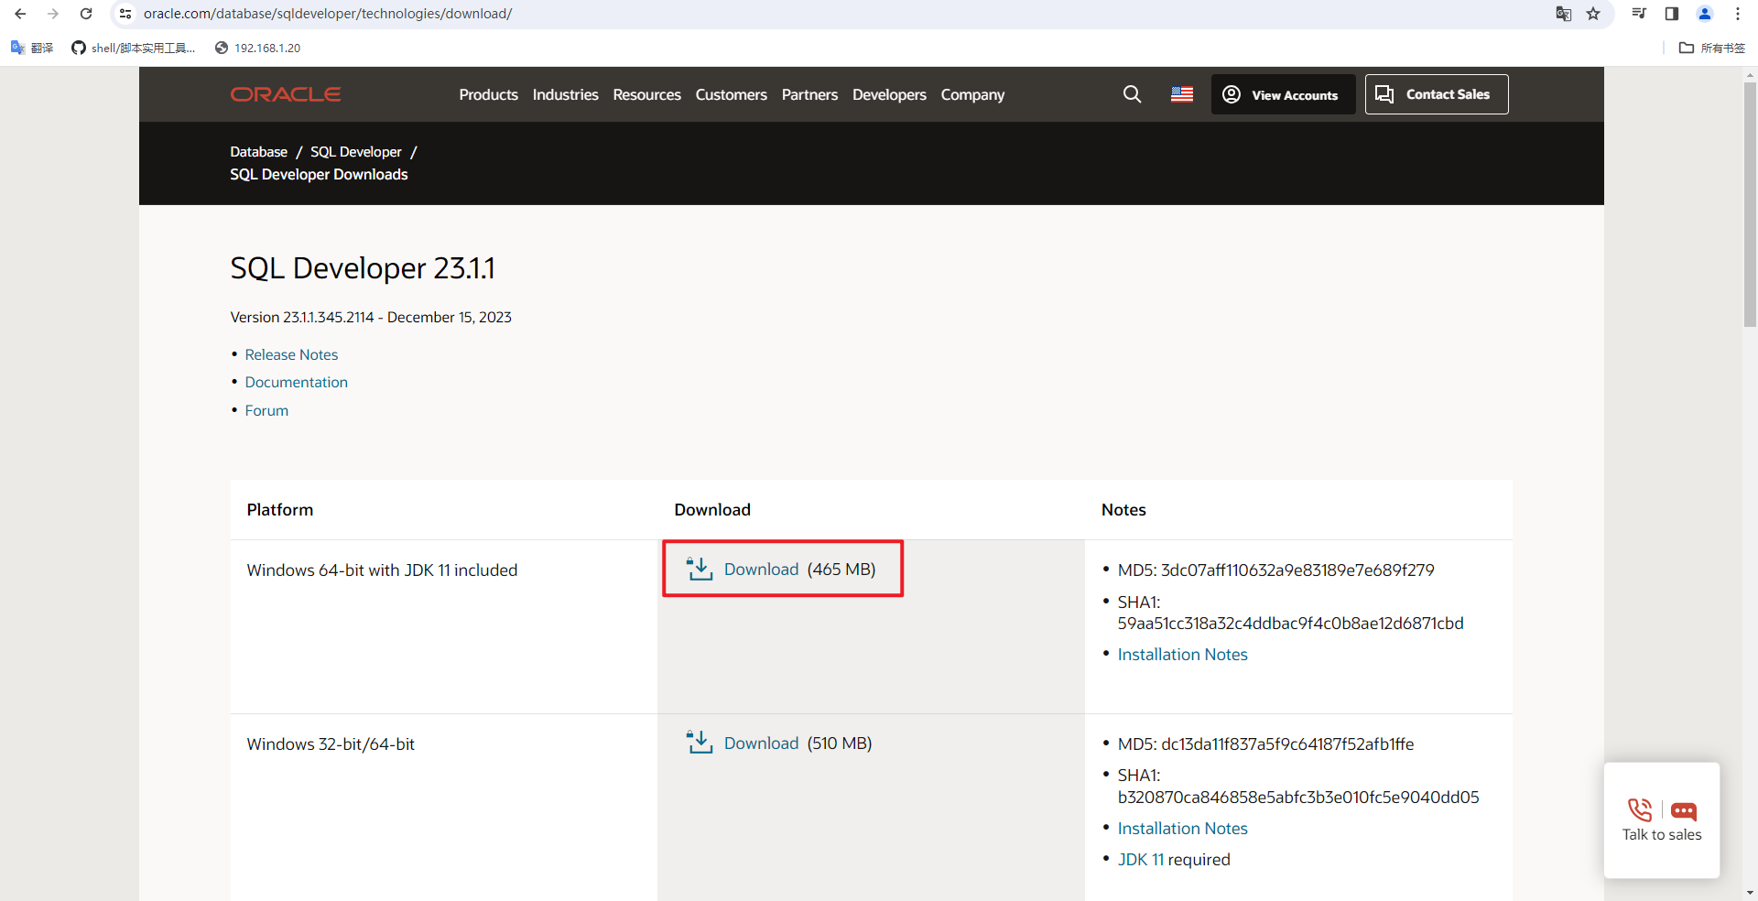Click the Contact Sales button
The image size is (1758, 901).
tap(1436, 94)
